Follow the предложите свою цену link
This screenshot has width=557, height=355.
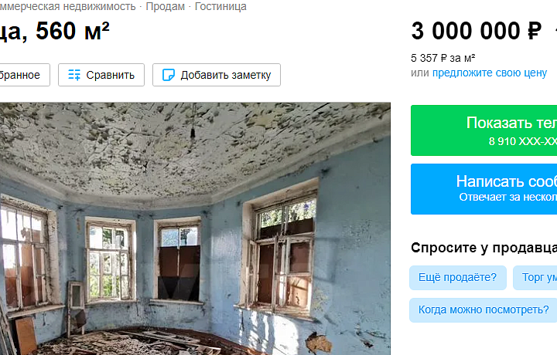(x=490, y=73)
